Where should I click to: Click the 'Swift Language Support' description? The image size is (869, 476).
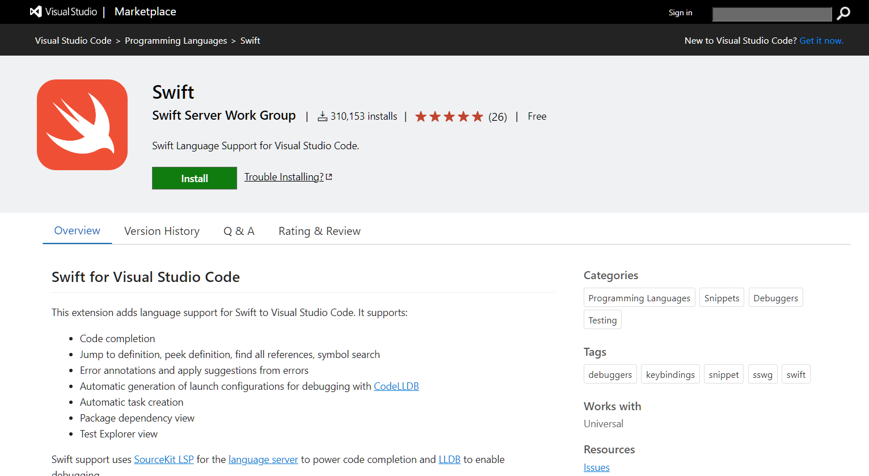pyautogui.click(x=255, y=146)
